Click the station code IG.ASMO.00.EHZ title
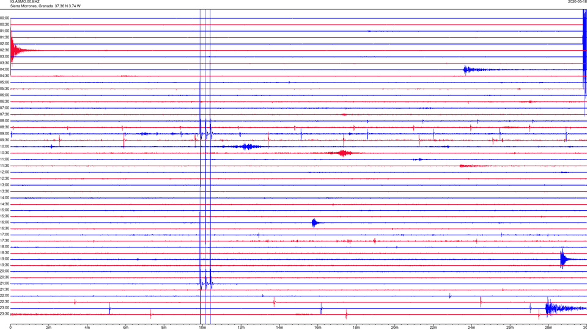587x330 pixels. (x=24, y=2)
